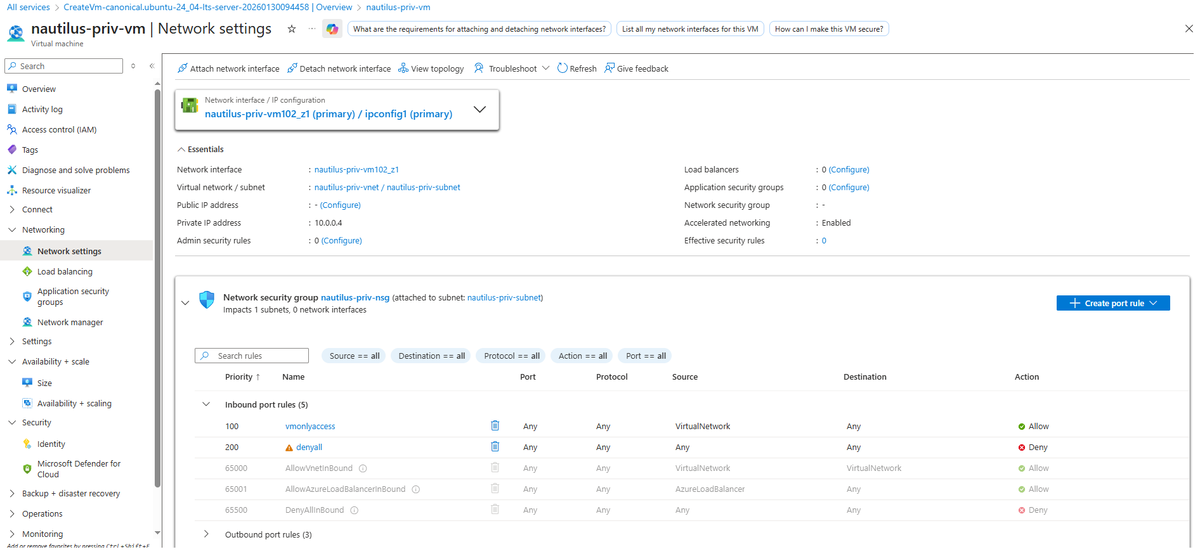Expand the Outbound port rules group
The image size is (1200, 554).
coord(206,534)
